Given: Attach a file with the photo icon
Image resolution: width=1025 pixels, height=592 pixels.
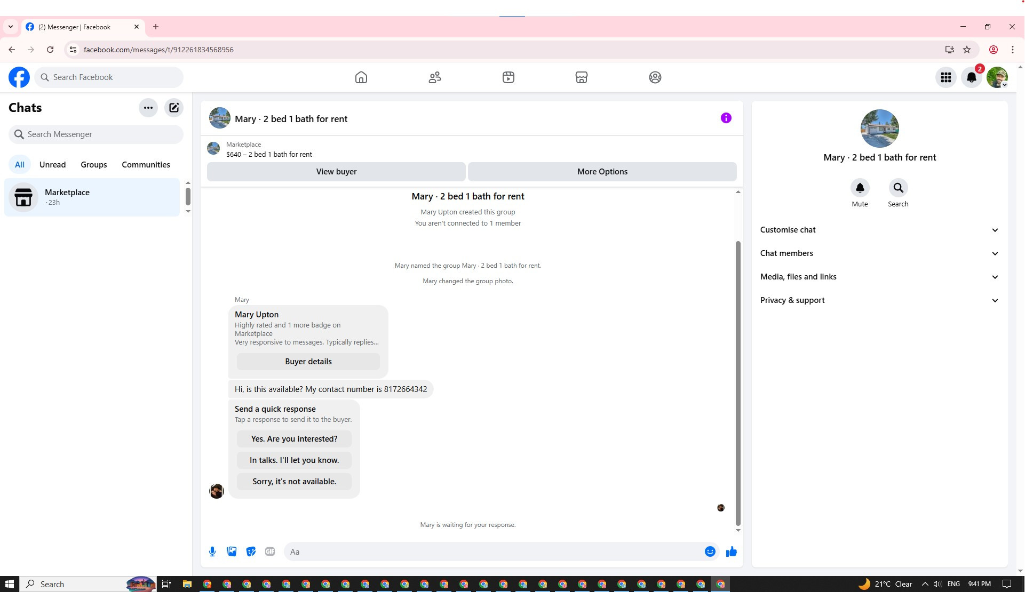Looking at the screenshot, I should coord(232,551).
